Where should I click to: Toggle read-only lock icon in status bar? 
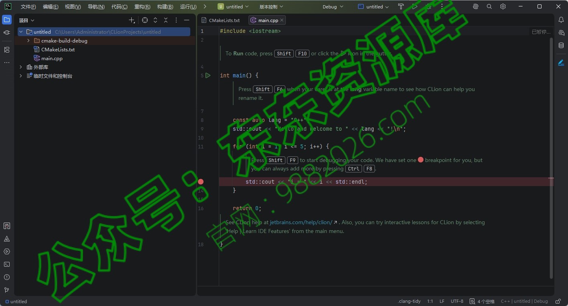558,301
